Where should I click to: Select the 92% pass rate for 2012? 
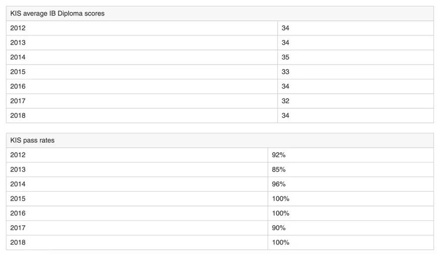[278, 155]
